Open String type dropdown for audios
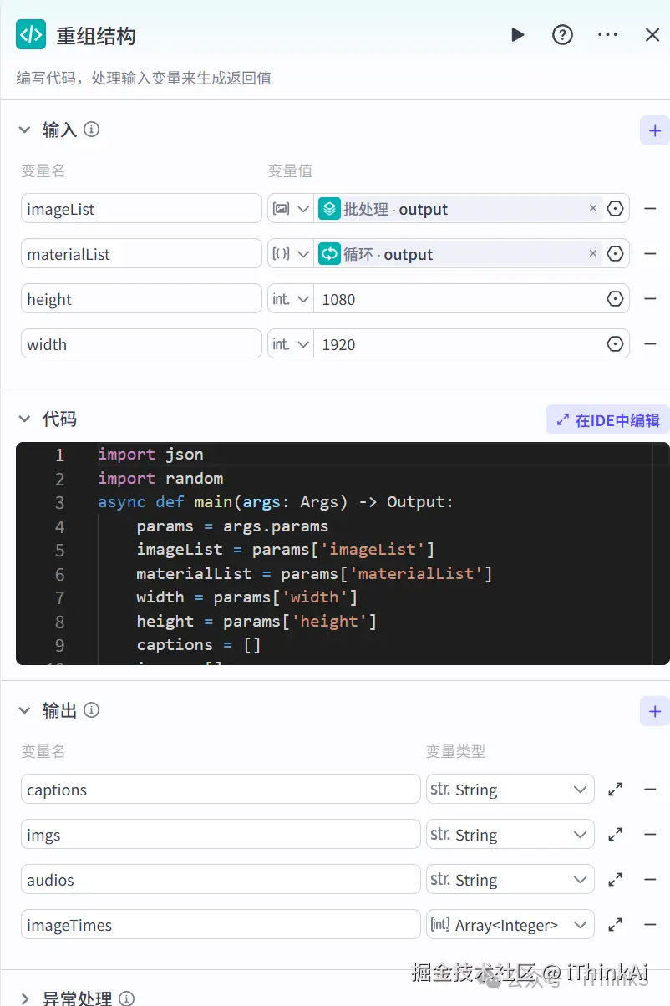Viewport: 670px width, 1006px height. coord(510,880)
